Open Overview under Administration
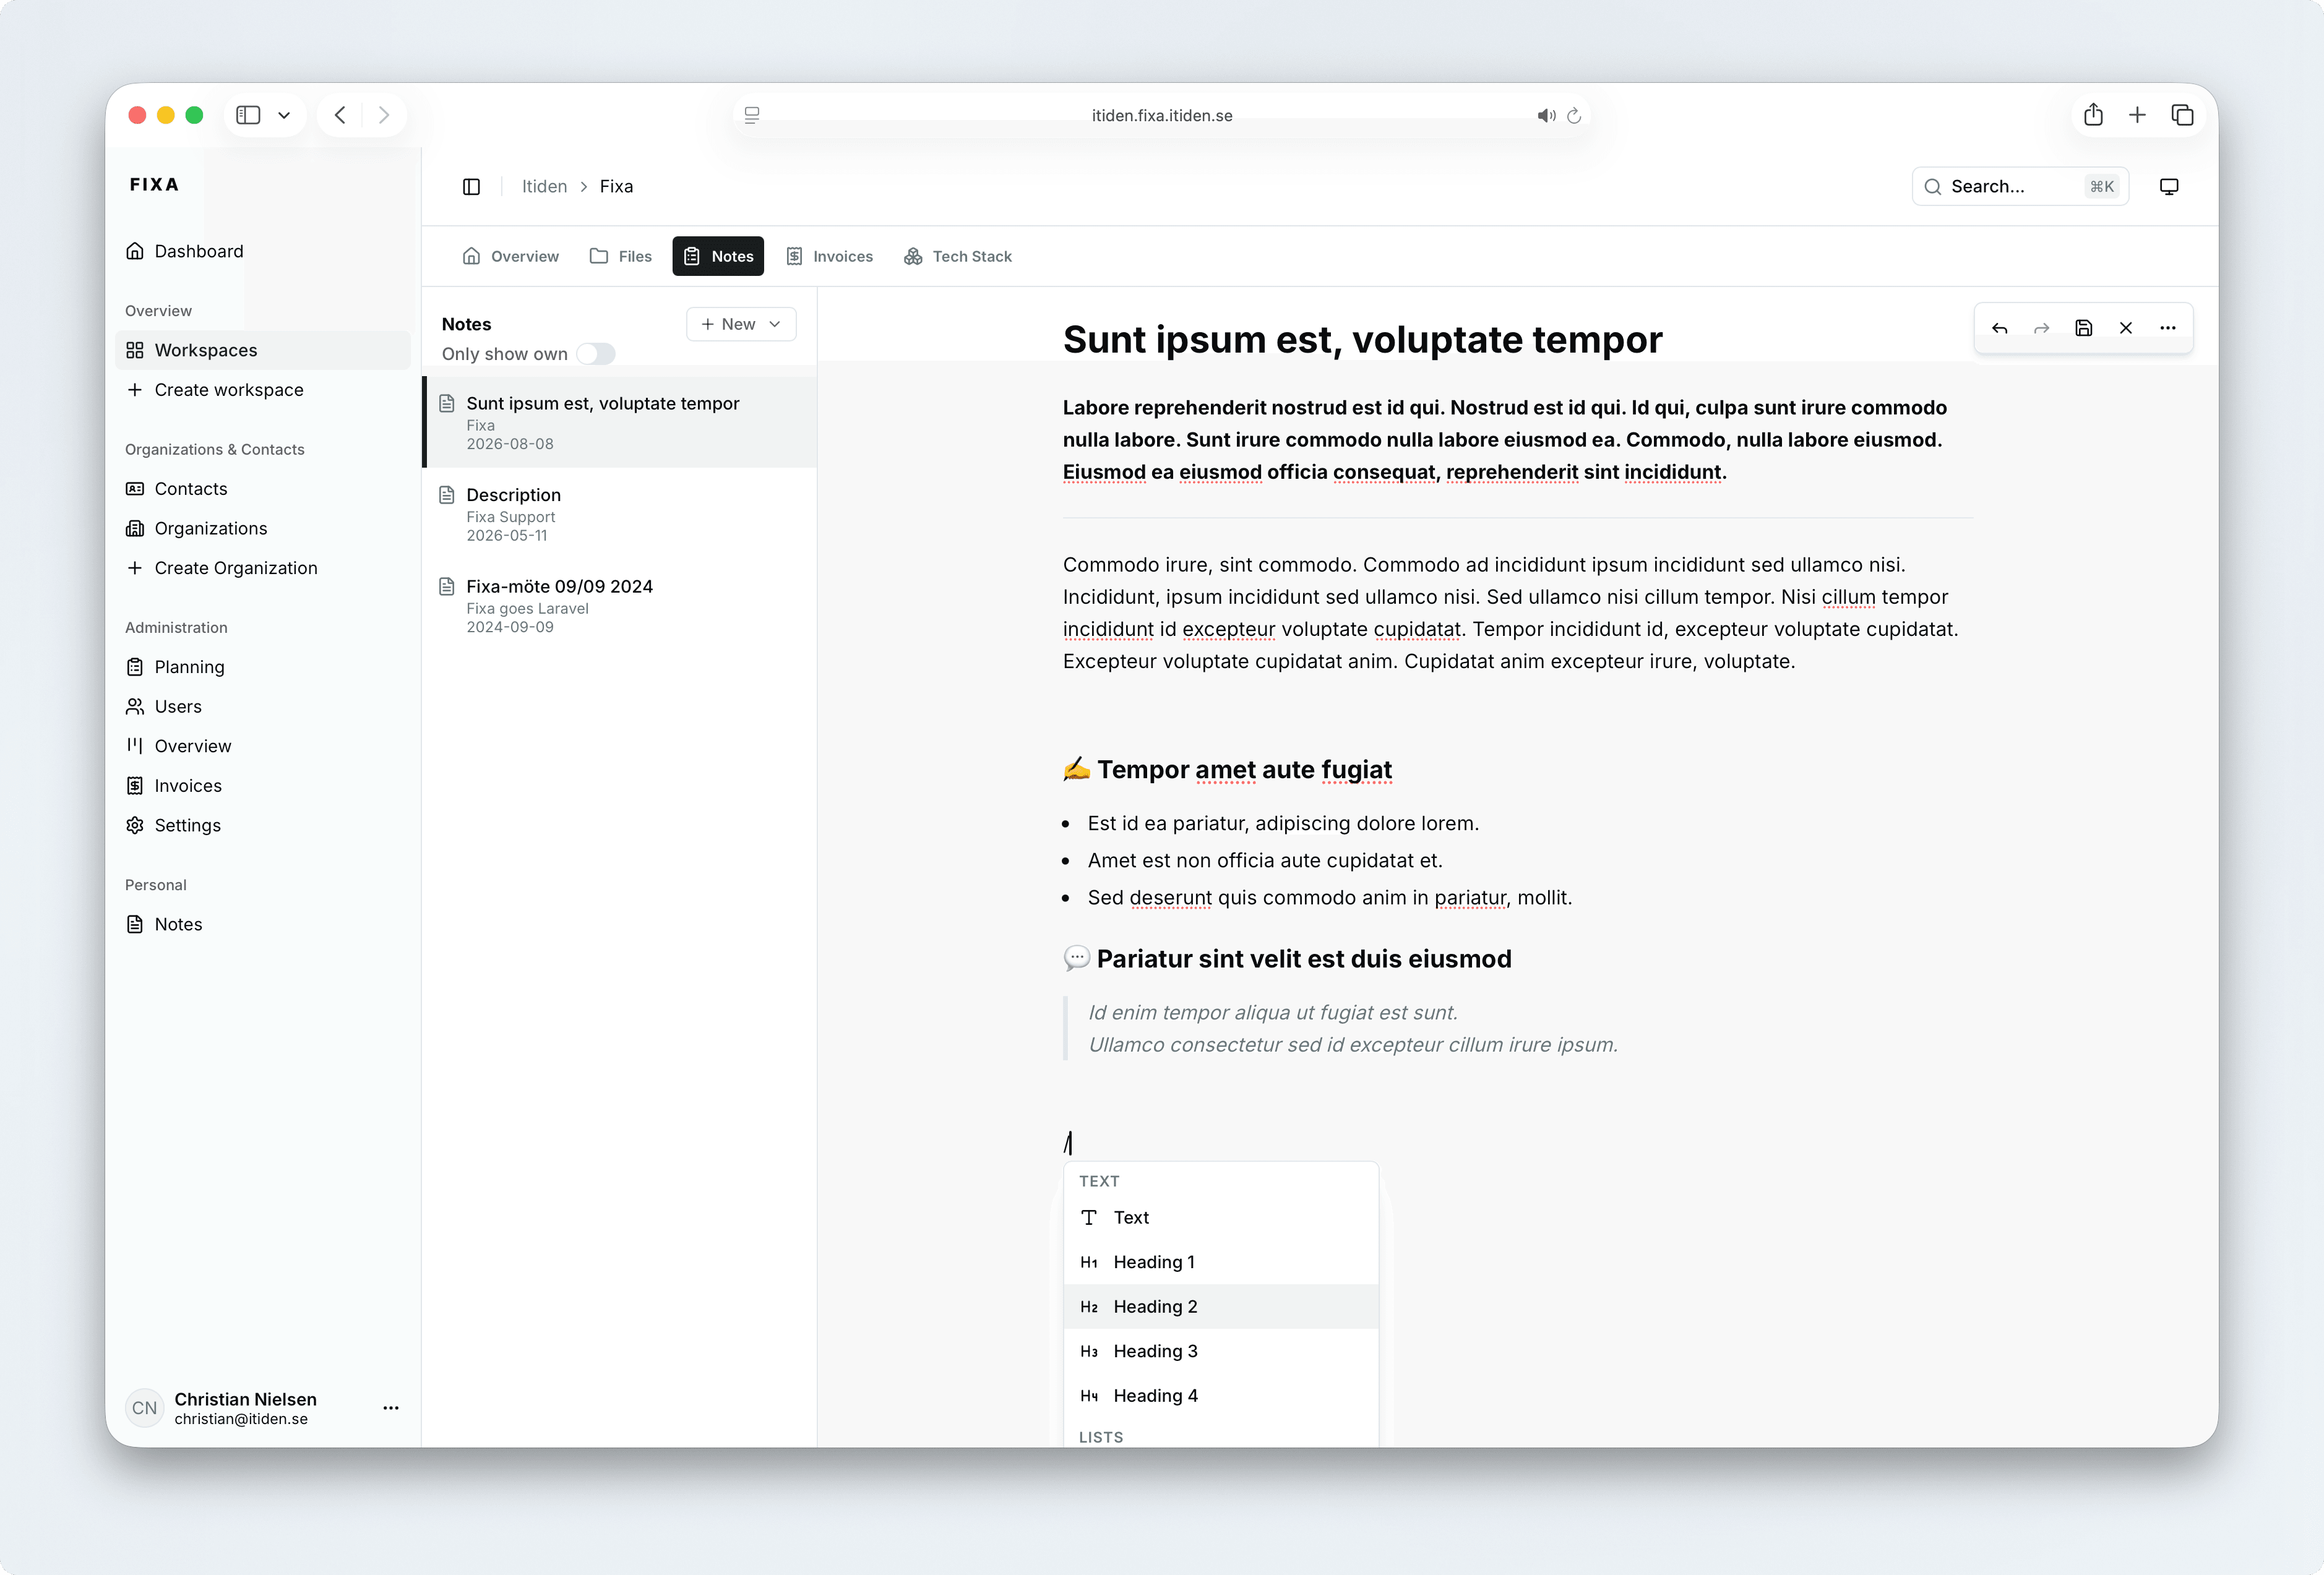The image size is (2324, 1575). [263, 746]
